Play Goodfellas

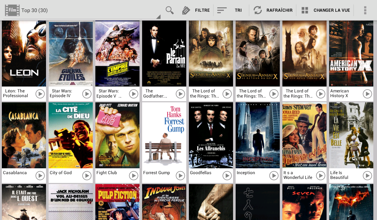pyautogui.click(x=227, y=176)
